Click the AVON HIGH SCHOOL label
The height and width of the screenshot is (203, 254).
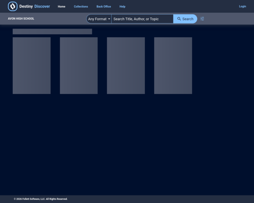coord(21,19)
